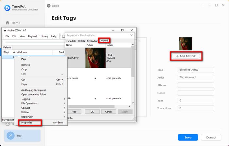The width and height of the screenshot is (229, 146).
Task: Click the Name column header
Action: [75, 45]
